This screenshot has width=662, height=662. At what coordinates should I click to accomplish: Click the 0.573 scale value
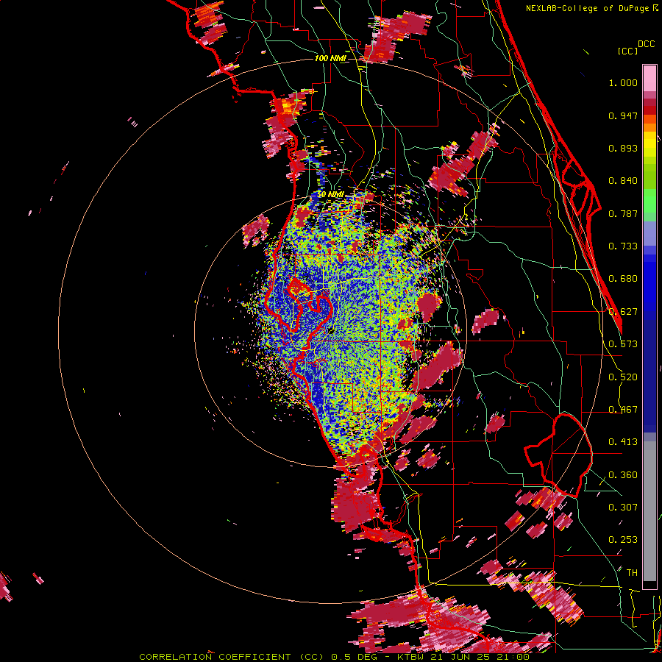pos(623,344)
